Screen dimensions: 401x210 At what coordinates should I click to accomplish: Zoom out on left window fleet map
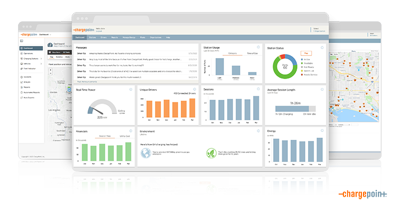click(51, 73)
